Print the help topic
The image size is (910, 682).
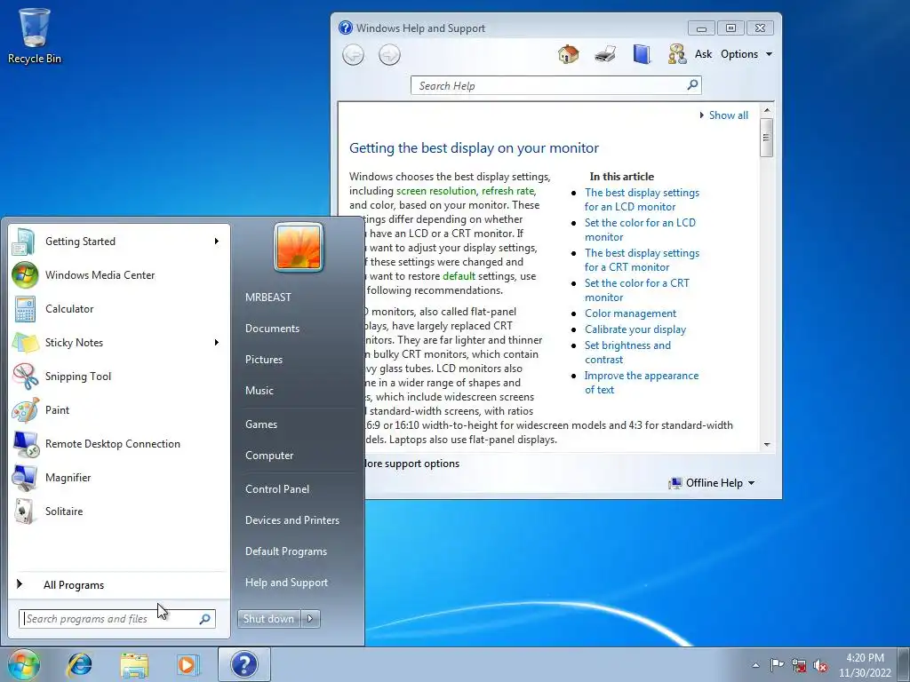pos(604,54)
